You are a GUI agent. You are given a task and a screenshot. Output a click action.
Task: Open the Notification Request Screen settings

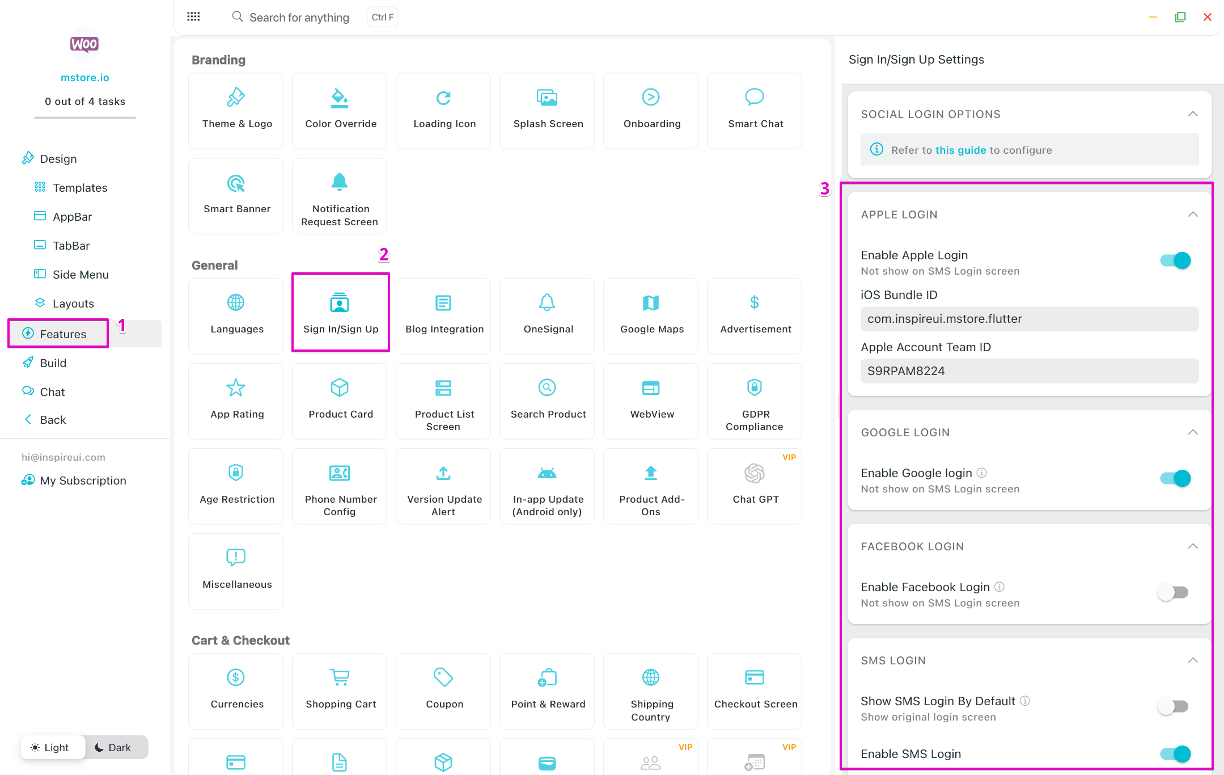tap(340, 197)
